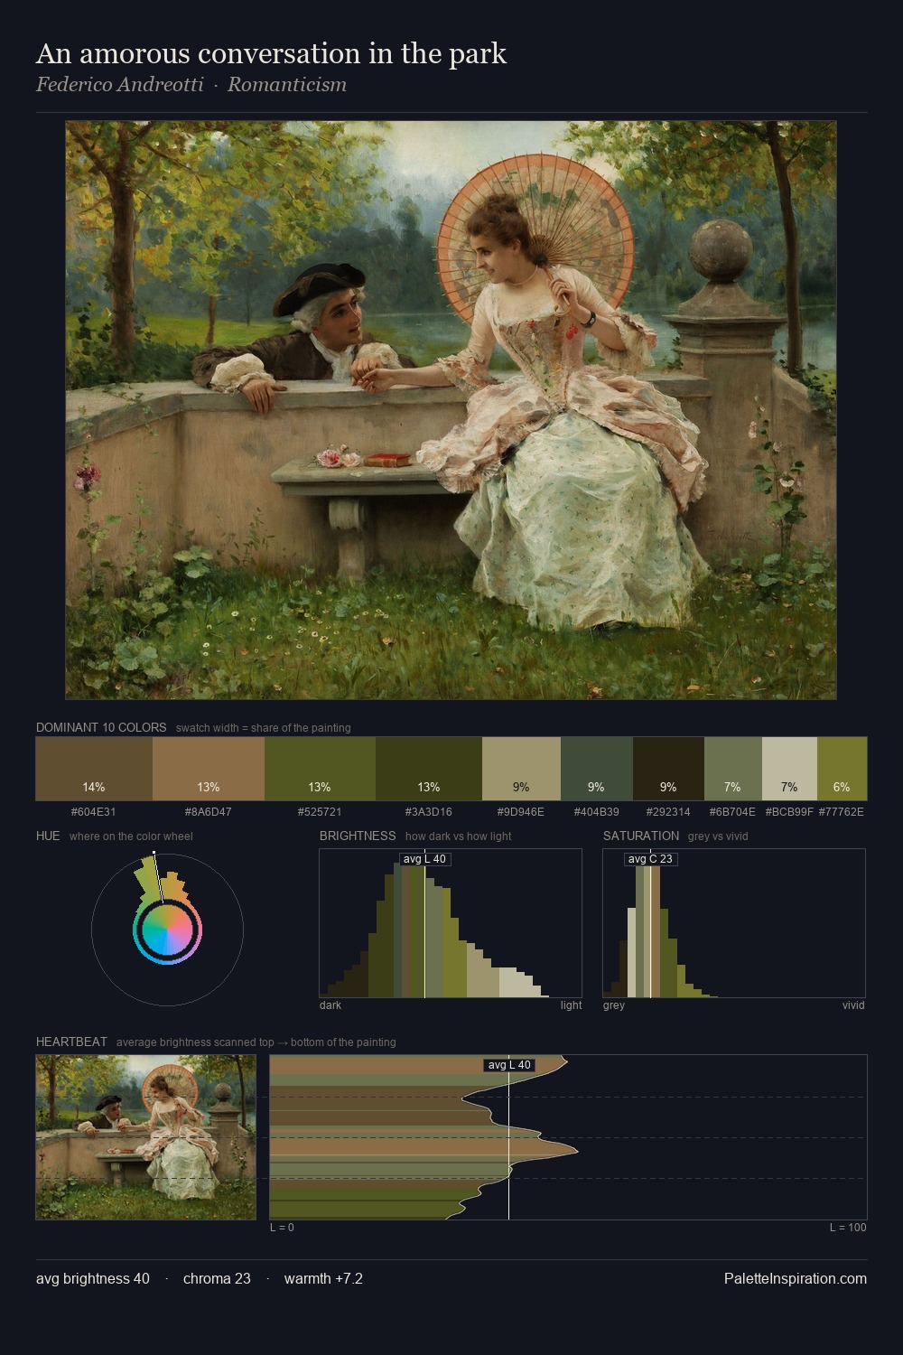Click the BRIGHTNESS section heading
Viewport: 903px width, 1355px height.
[358, 836]
